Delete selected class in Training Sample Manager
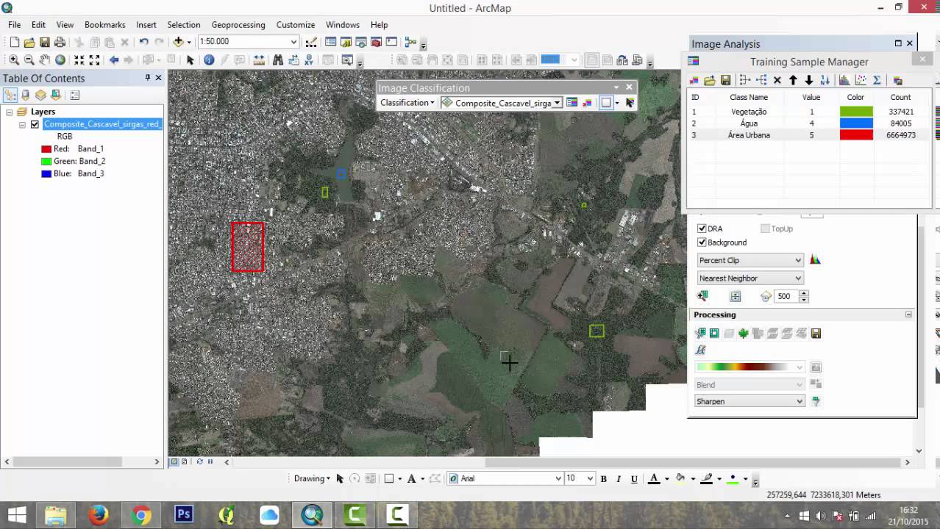This screenshot has width=940, height=529. point(777,80)
